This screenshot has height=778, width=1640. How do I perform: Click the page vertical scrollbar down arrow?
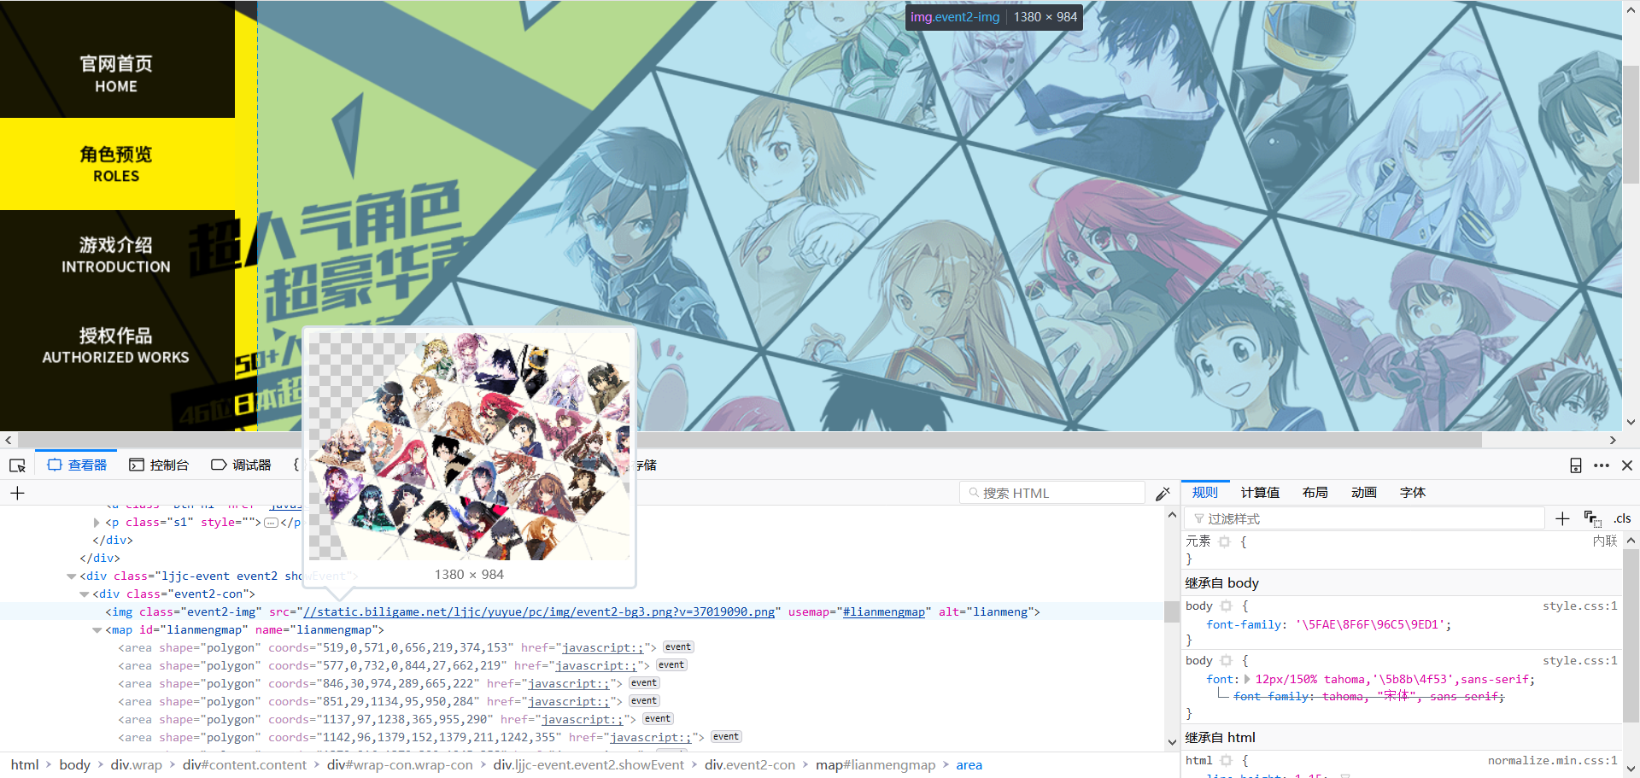[x=1631, y=422]
